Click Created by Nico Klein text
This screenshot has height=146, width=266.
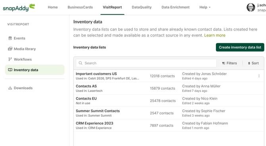point(200,98)
